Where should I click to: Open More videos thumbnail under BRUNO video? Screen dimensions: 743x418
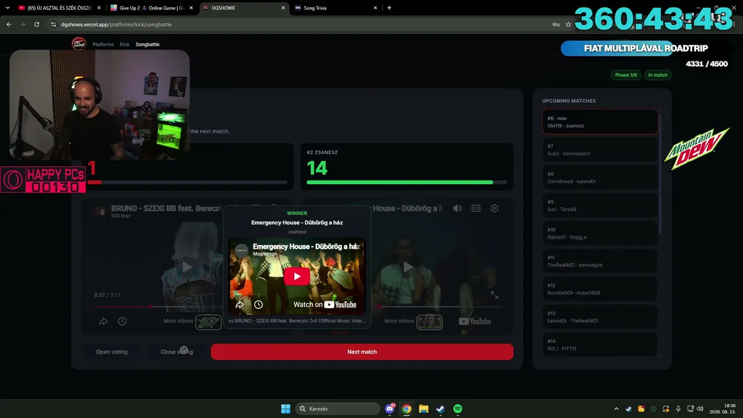pyautogui.click(x=208, y=322)
